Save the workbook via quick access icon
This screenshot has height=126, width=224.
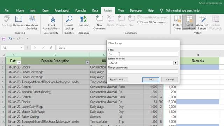pyautogui.click(x=3, y=38)
